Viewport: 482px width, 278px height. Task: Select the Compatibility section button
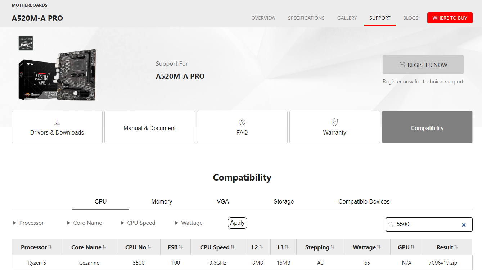point(427,127)
